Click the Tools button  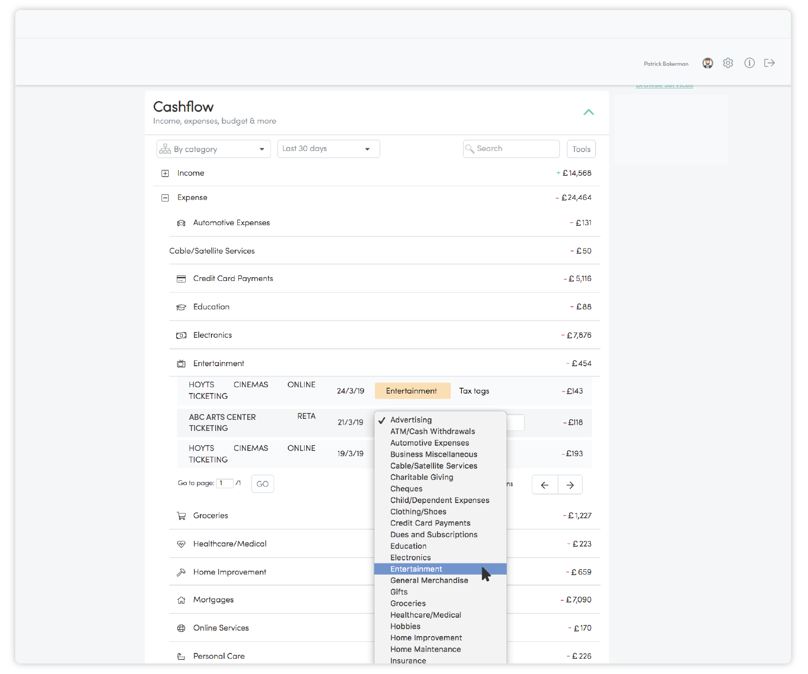click(x=581, y=149)
